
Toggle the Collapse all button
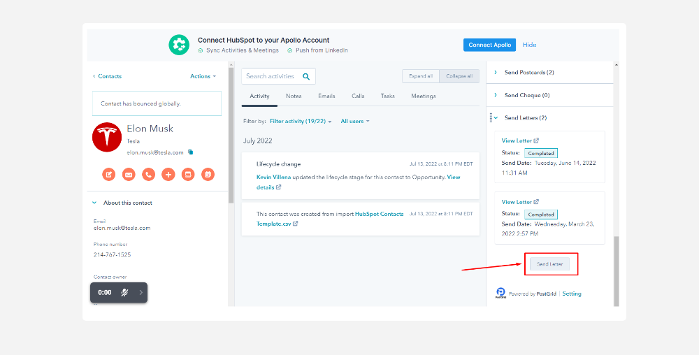pos(459,76)
